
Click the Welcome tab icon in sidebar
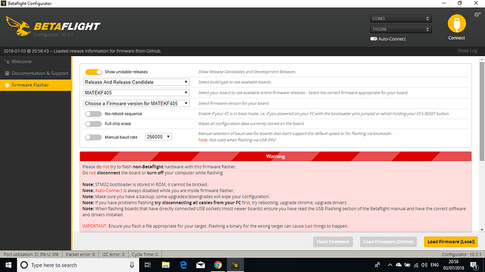7,62
